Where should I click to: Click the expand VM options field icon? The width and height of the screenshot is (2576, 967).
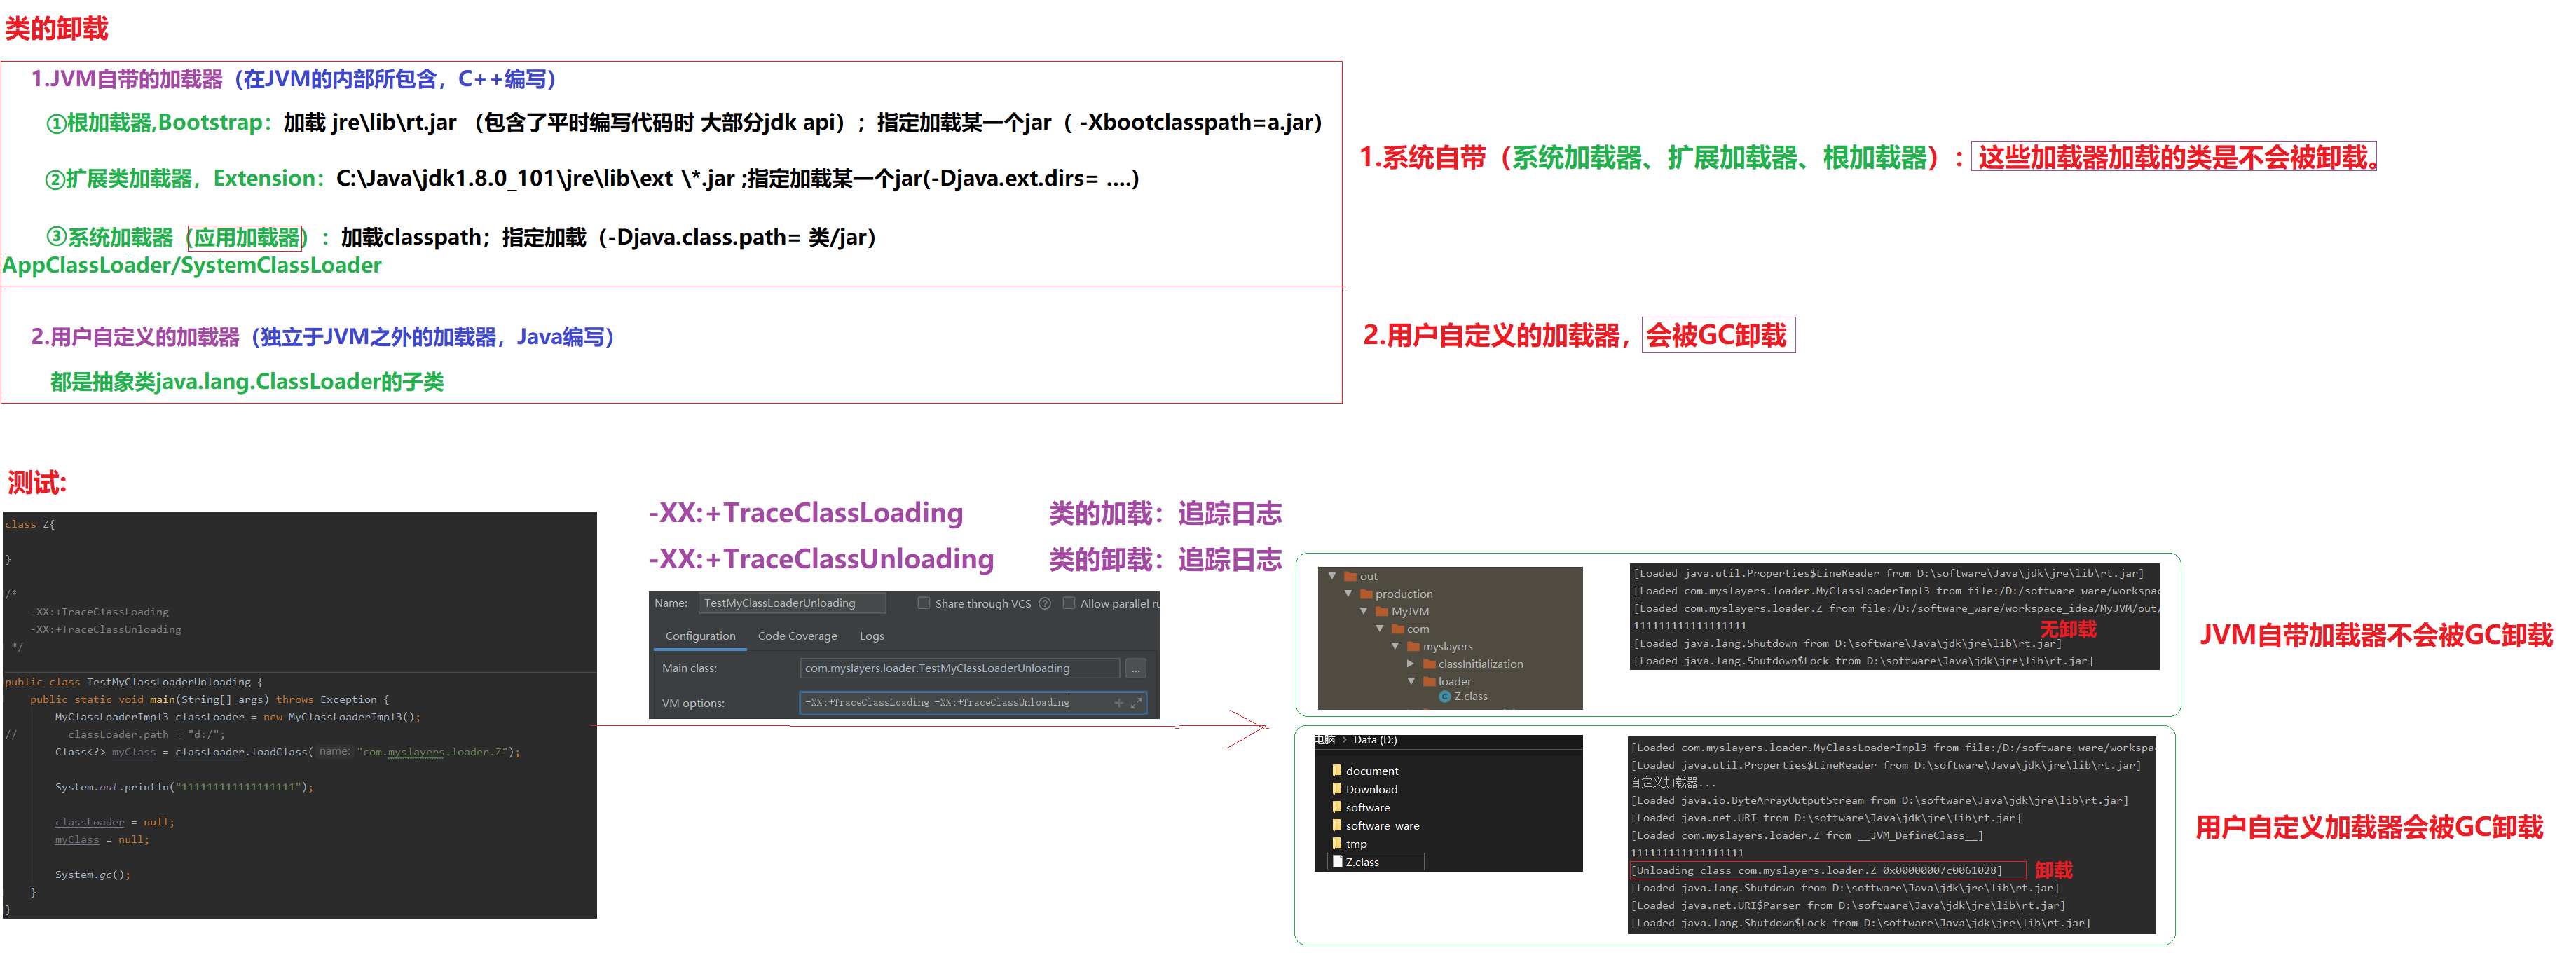(1136, 703)
